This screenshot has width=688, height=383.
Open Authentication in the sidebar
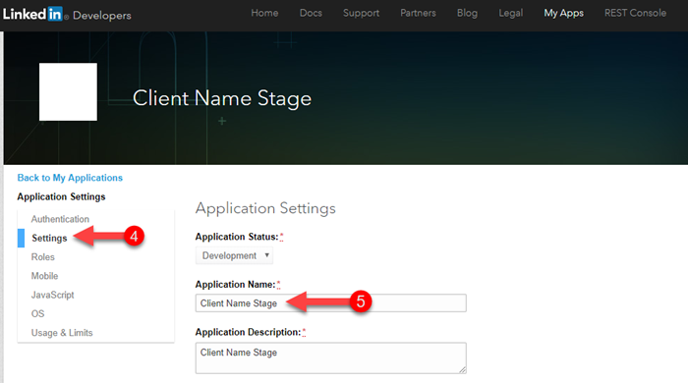pyautogui.click(x=60, y=219)
